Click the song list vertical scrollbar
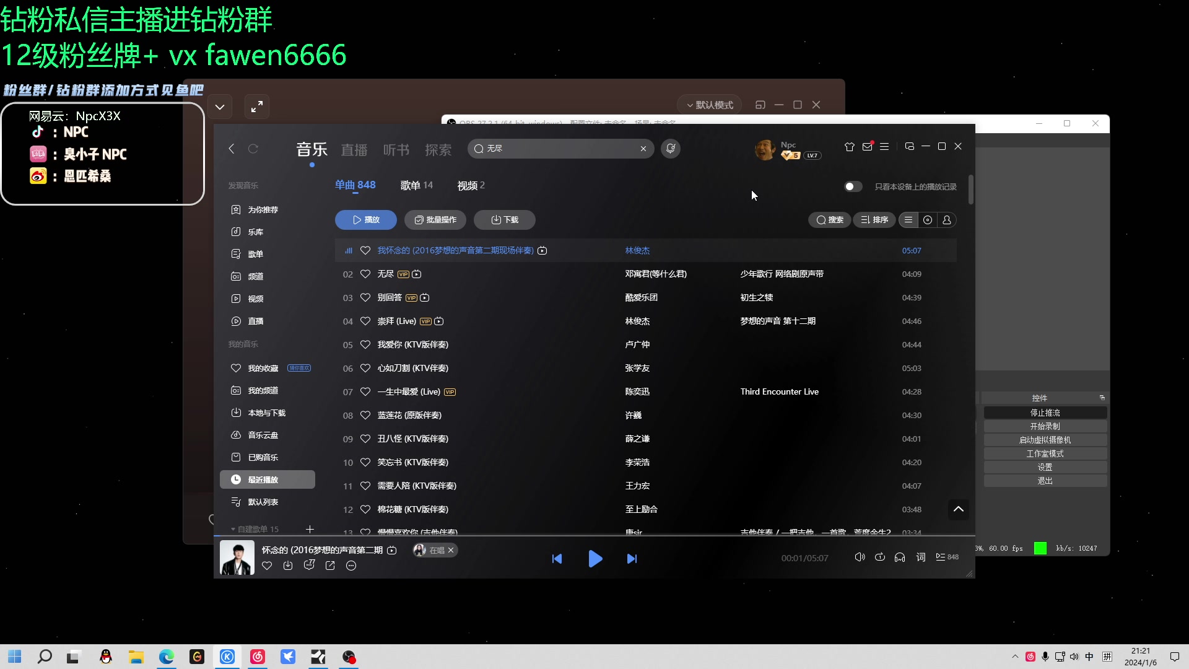 pos(971,190)
